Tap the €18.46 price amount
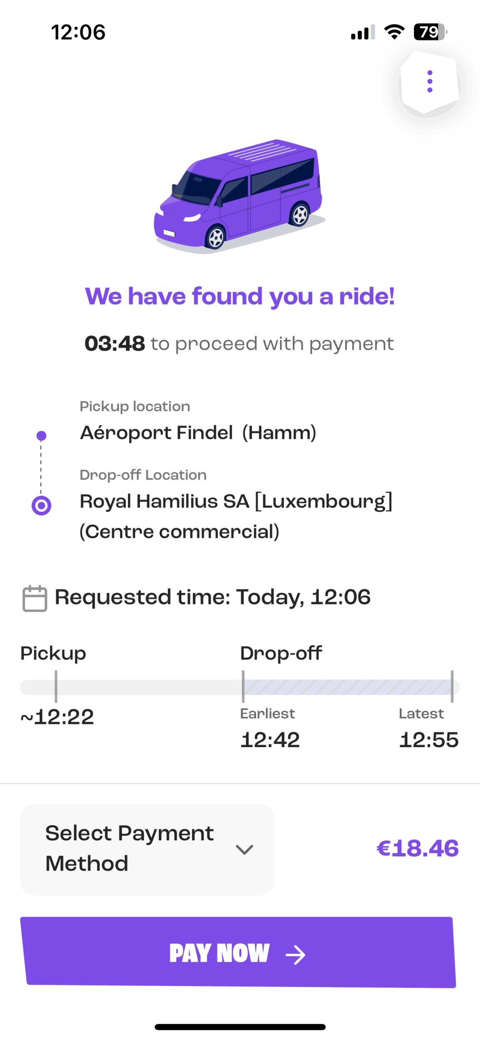480x1040 pixels. pyautogui.click(x=418, y=849)
